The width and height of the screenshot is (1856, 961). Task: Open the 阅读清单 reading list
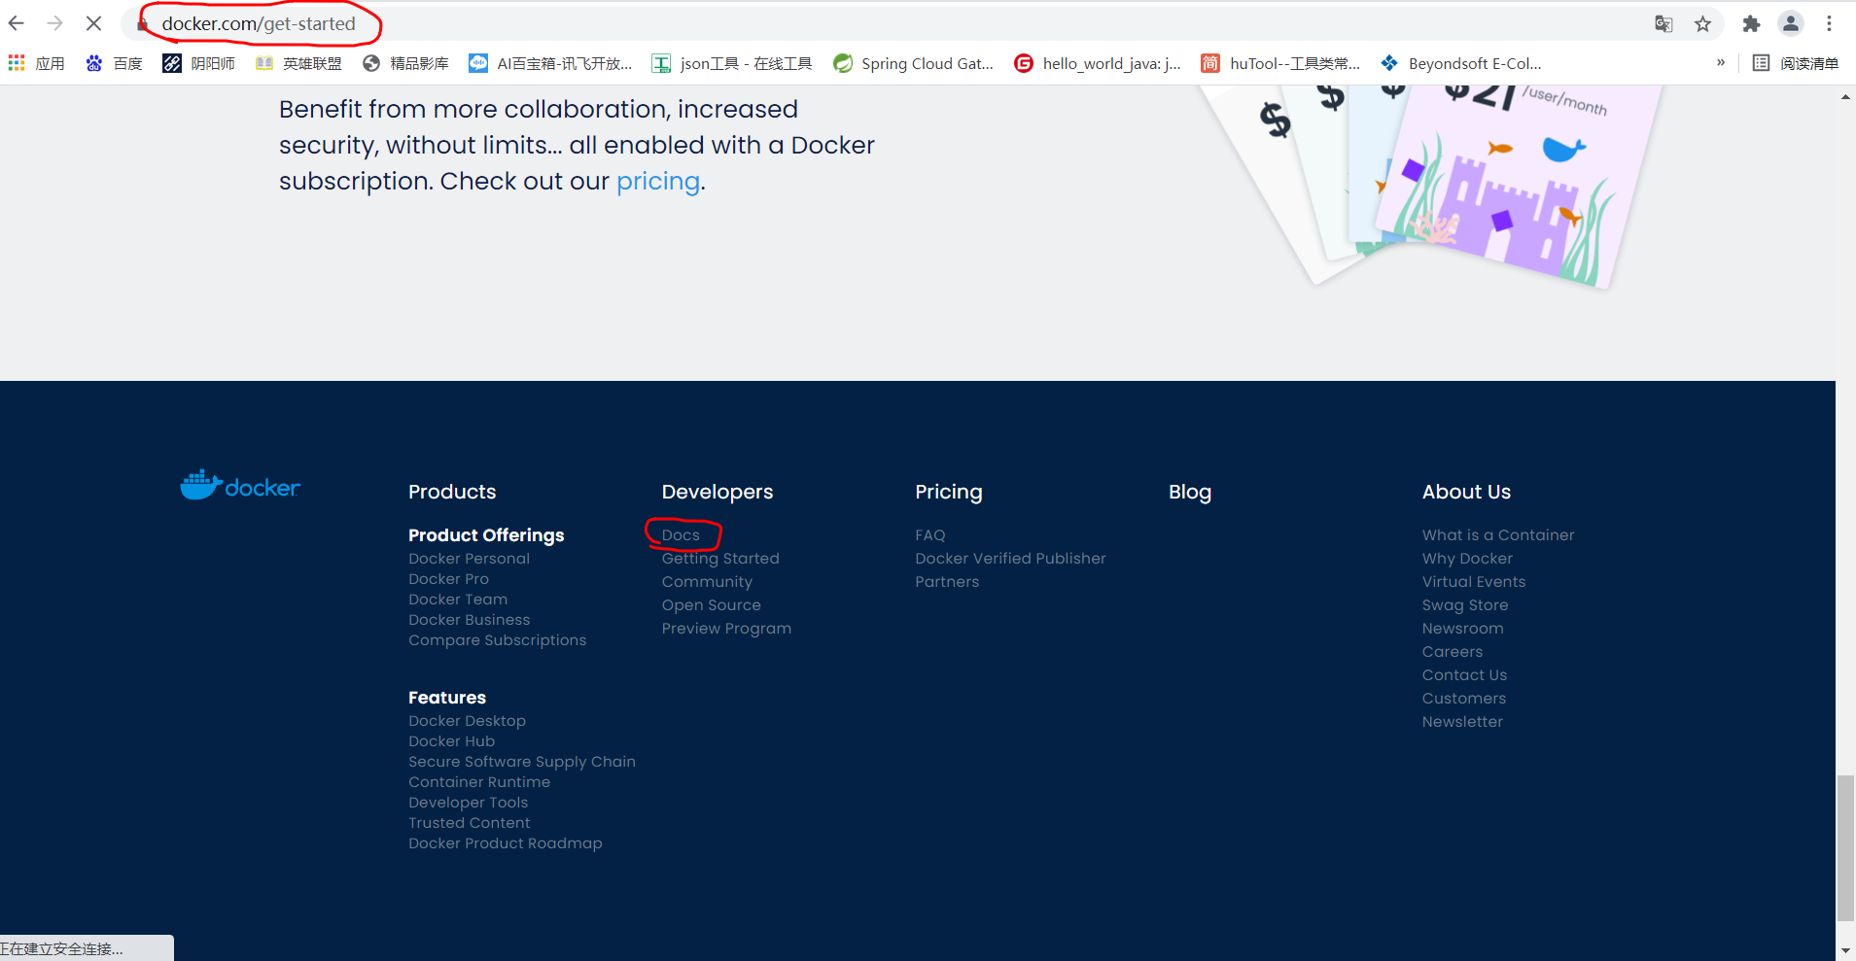1796,63
